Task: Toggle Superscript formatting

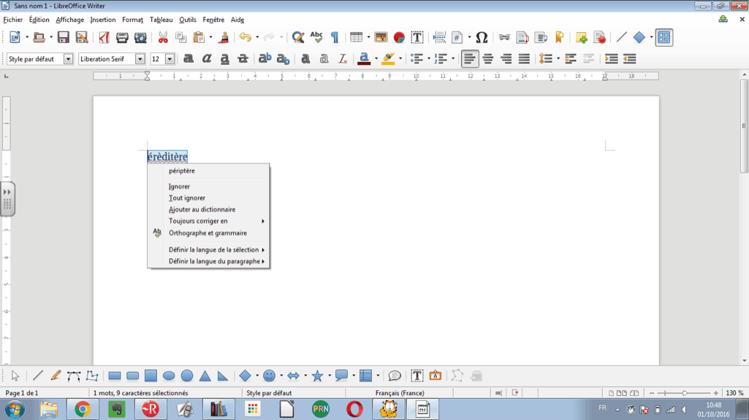Action: point(265,58)
